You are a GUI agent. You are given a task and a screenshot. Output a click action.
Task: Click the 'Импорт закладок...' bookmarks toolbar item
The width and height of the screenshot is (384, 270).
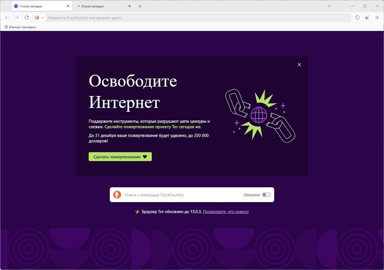point(21,27)
